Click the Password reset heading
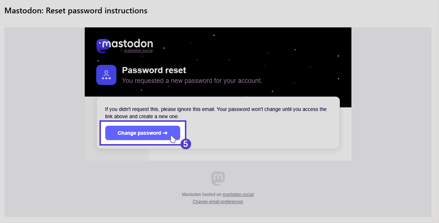Image resolution: width=439 pixels, height=223 pixels. coord(154,70)
